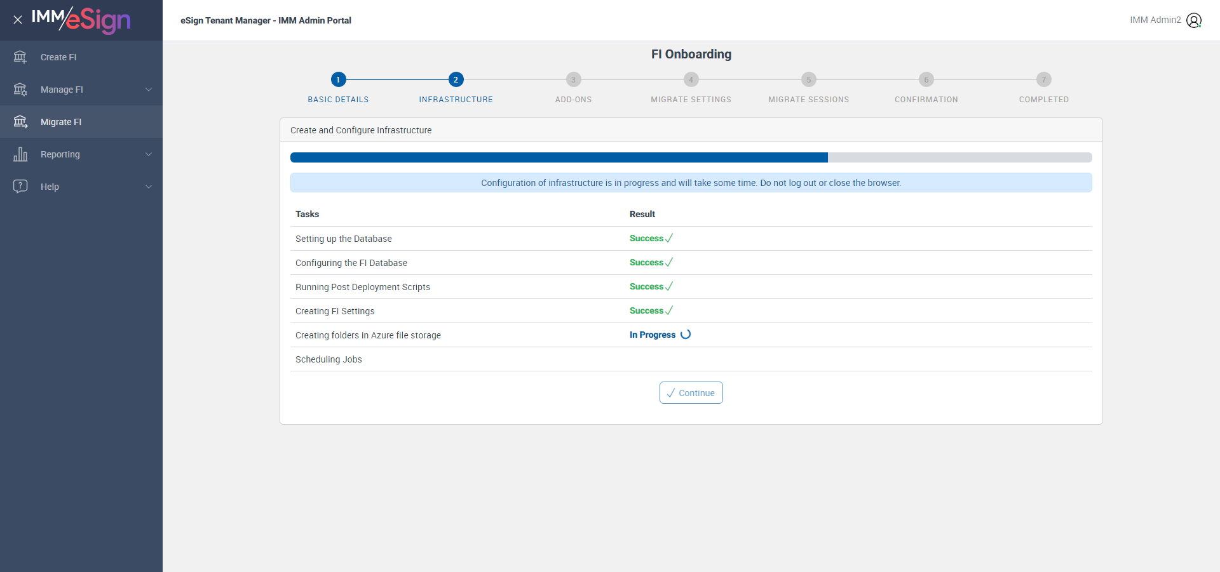Expand the Manage FI menu chevron

(x=149, y=90)
